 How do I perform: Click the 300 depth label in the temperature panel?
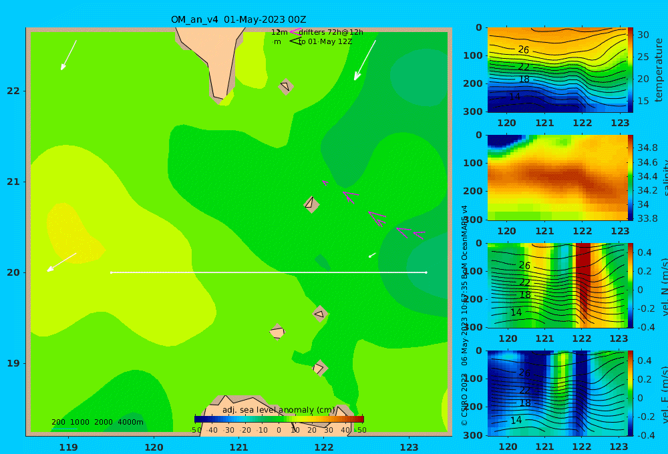(x=473, y=111)
